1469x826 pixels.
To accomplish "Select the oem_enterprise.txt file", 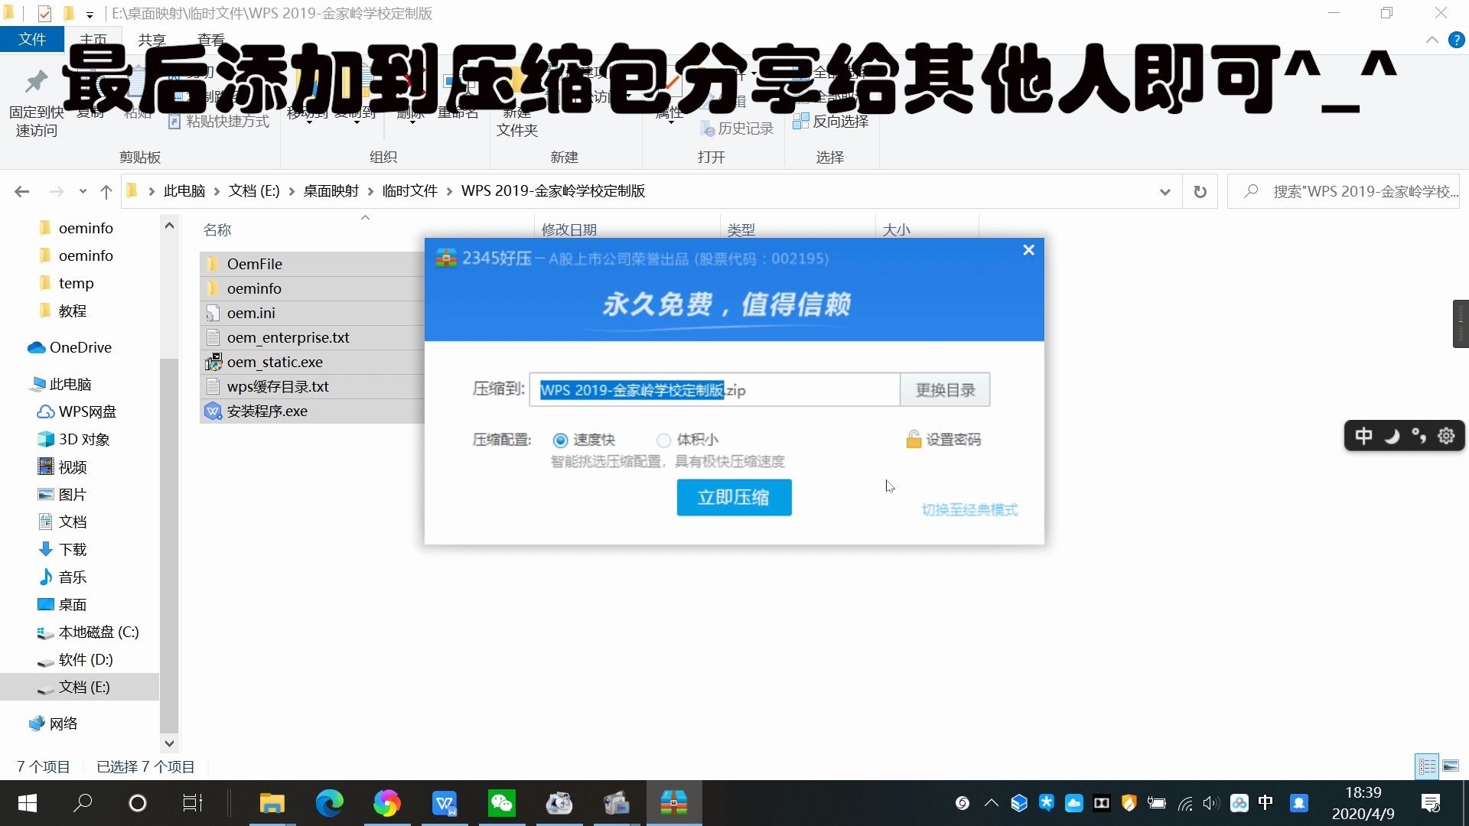I will (x=288, y=337).
